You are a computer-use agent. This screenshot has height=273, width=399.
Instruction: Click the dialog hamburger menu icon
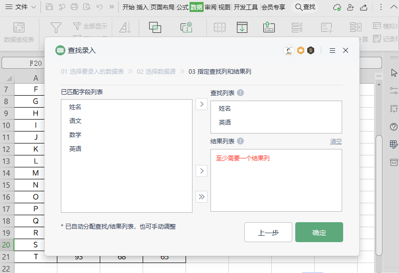[332, 50]
